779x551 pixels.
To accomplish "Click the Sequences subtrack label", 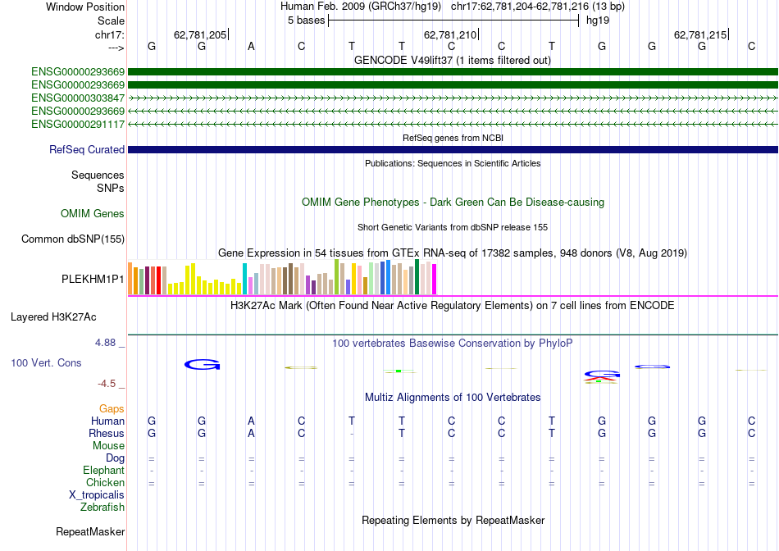I will [98, 175].
